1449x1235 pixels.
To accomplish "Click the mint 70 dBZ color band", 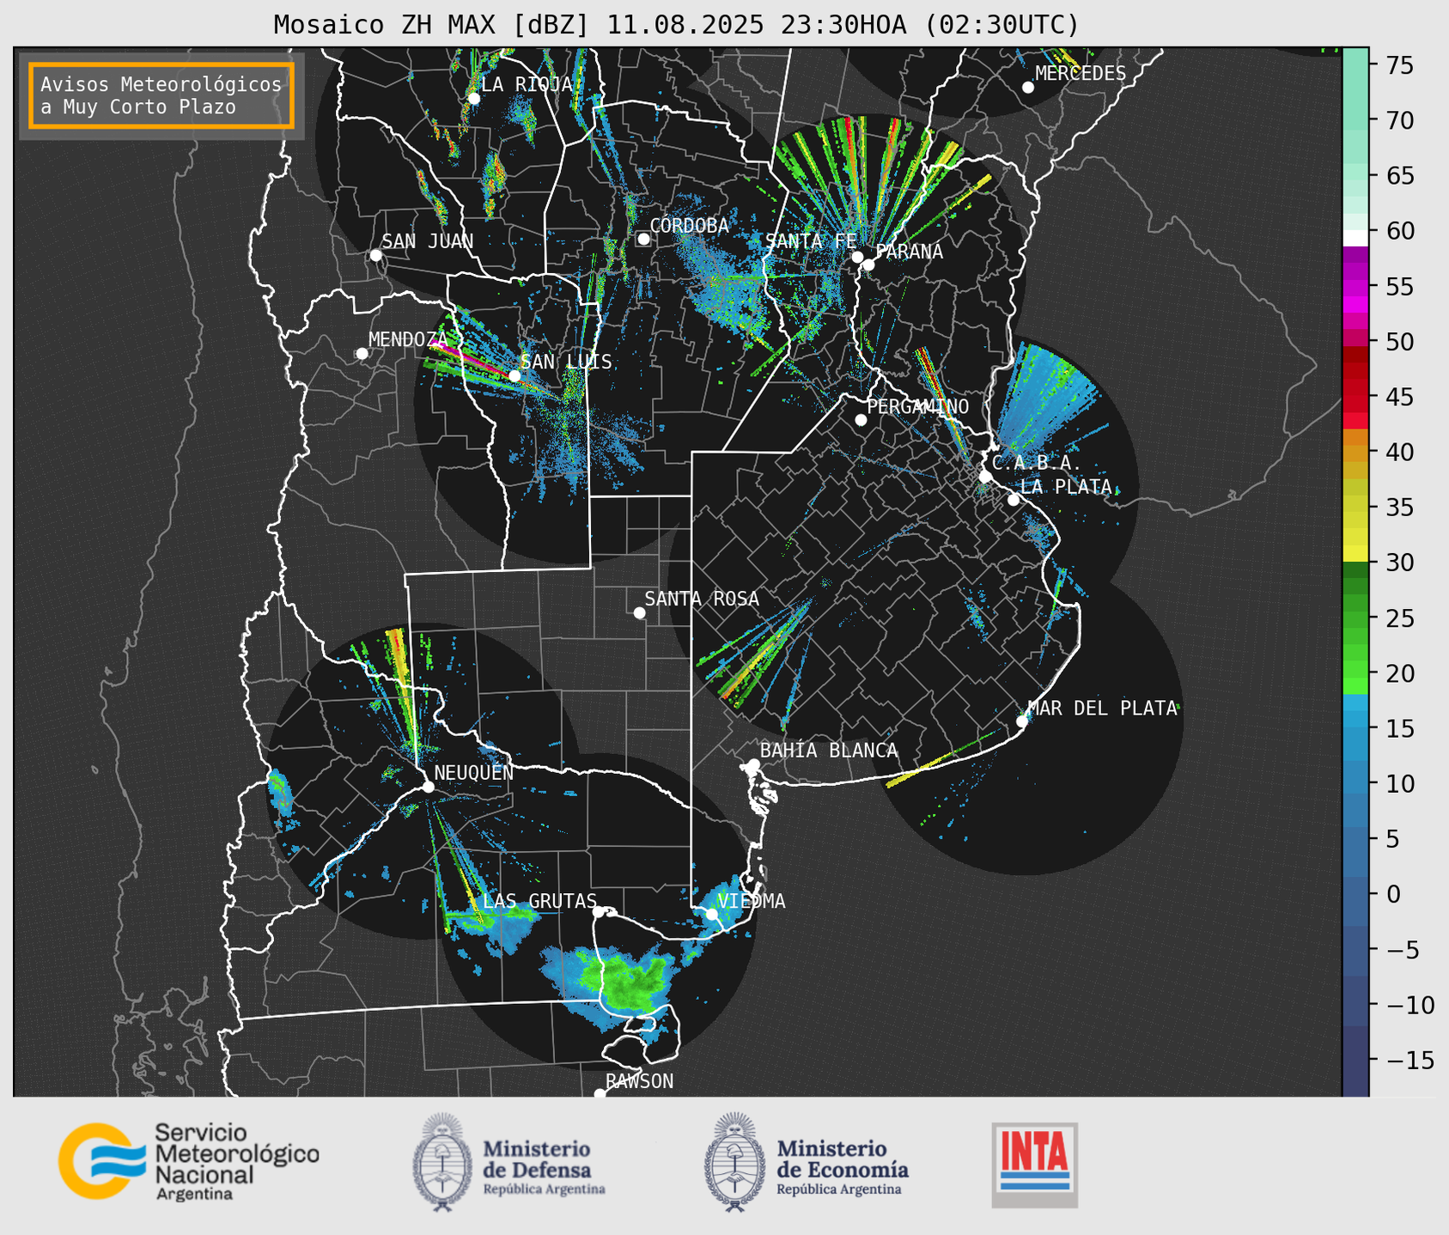I will [1355, 120].
